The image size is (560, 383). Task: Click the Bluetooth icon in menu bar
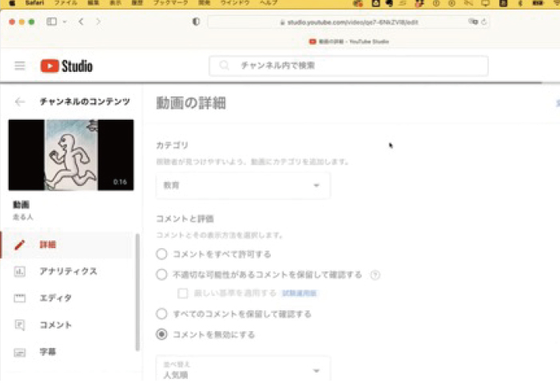520,3
